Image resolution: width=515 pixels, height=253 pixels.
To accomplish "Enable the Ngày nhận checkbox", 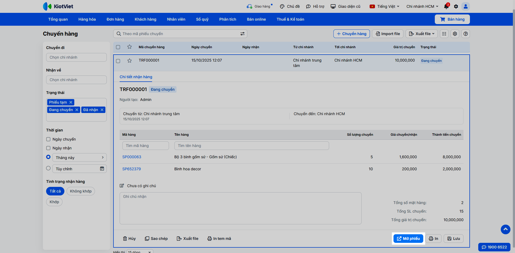I will pyautogui.click(x=48, y=148).
